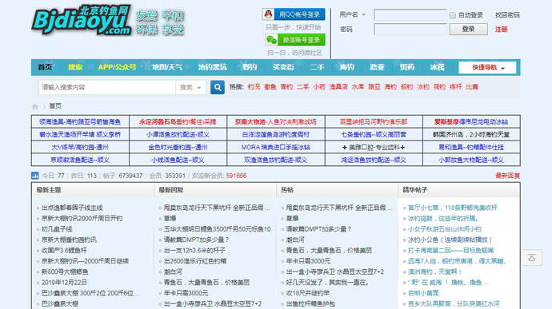
Task: Open ad link 双渔活鱼放钓配送-顺义
Action: tap(276, 160)
